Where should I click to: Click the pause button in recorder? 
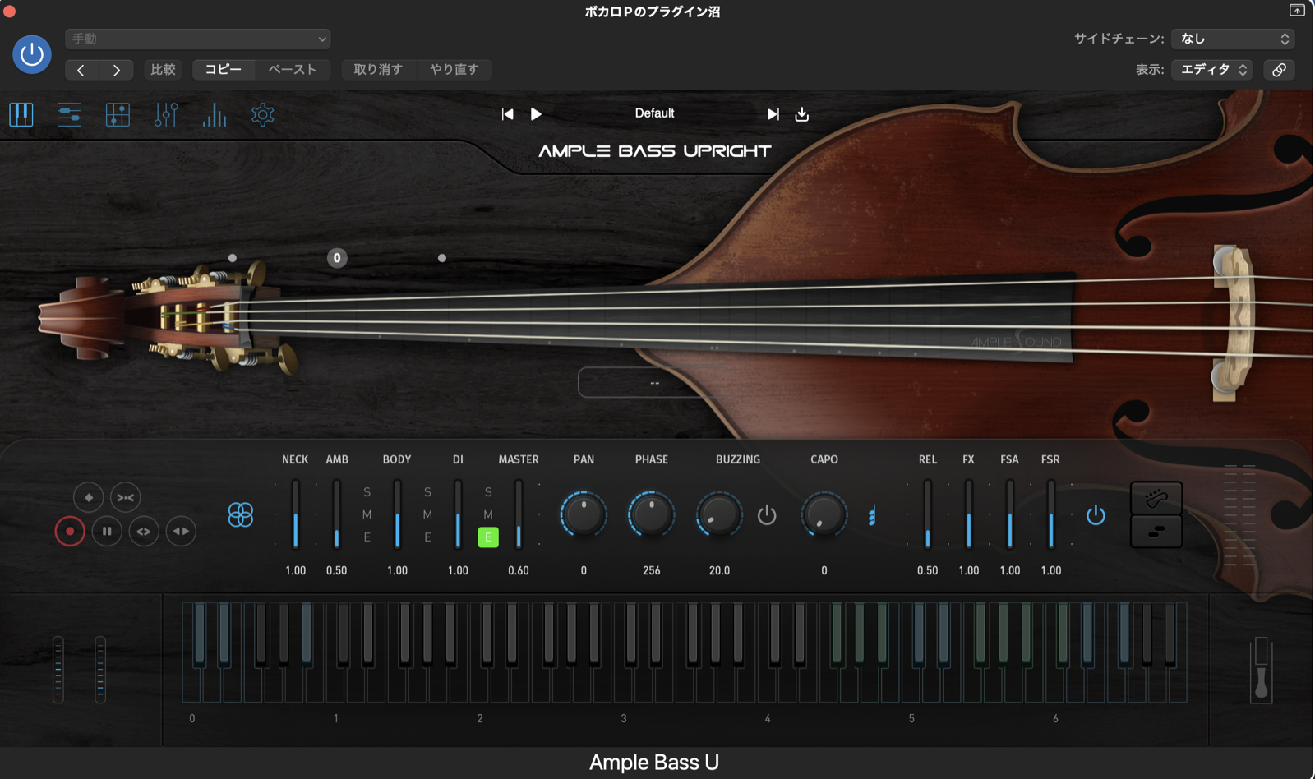point(107,532)
